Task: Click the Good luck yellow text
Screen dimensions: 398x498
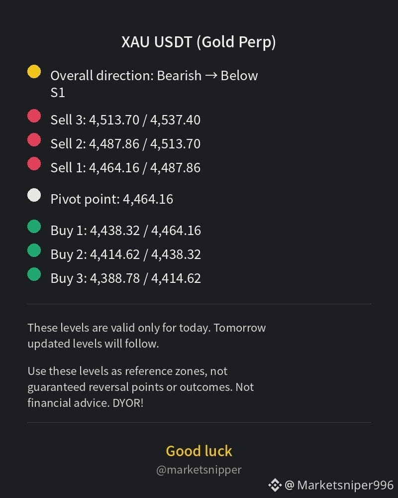Action: tap(199, 451)
